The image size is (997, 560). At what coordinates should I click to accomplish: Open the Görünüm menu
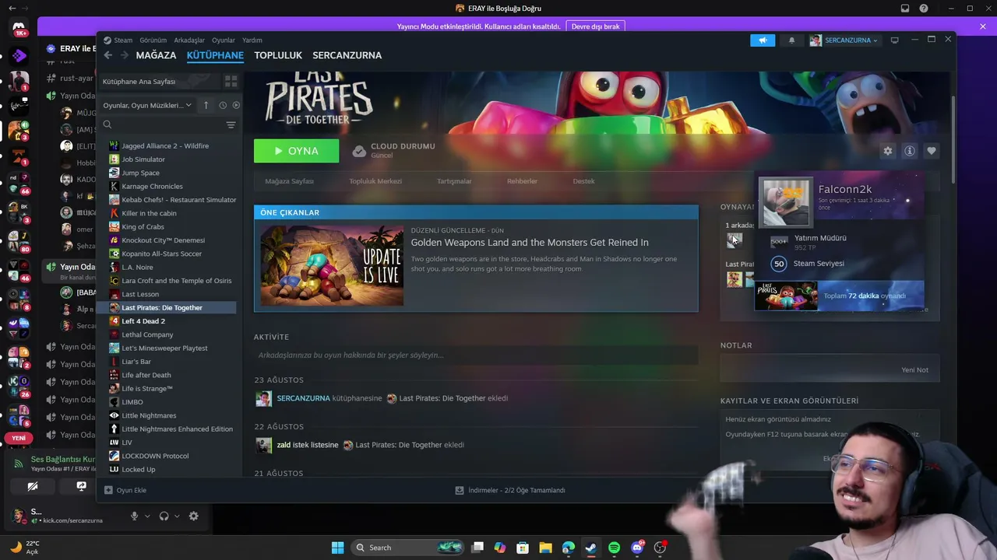(x=153, y=40)
